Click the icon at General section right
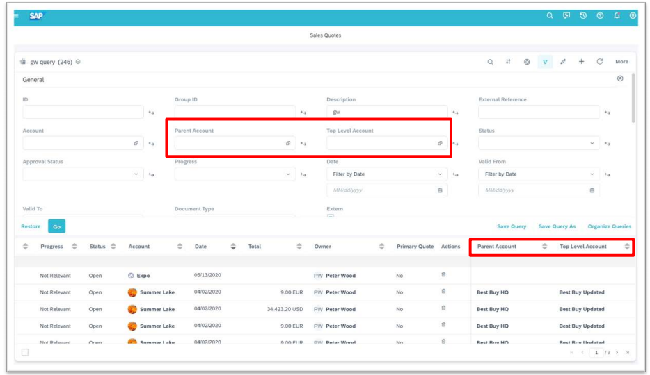The height and width of the screenshot is (375, 650). coord(620,78)
